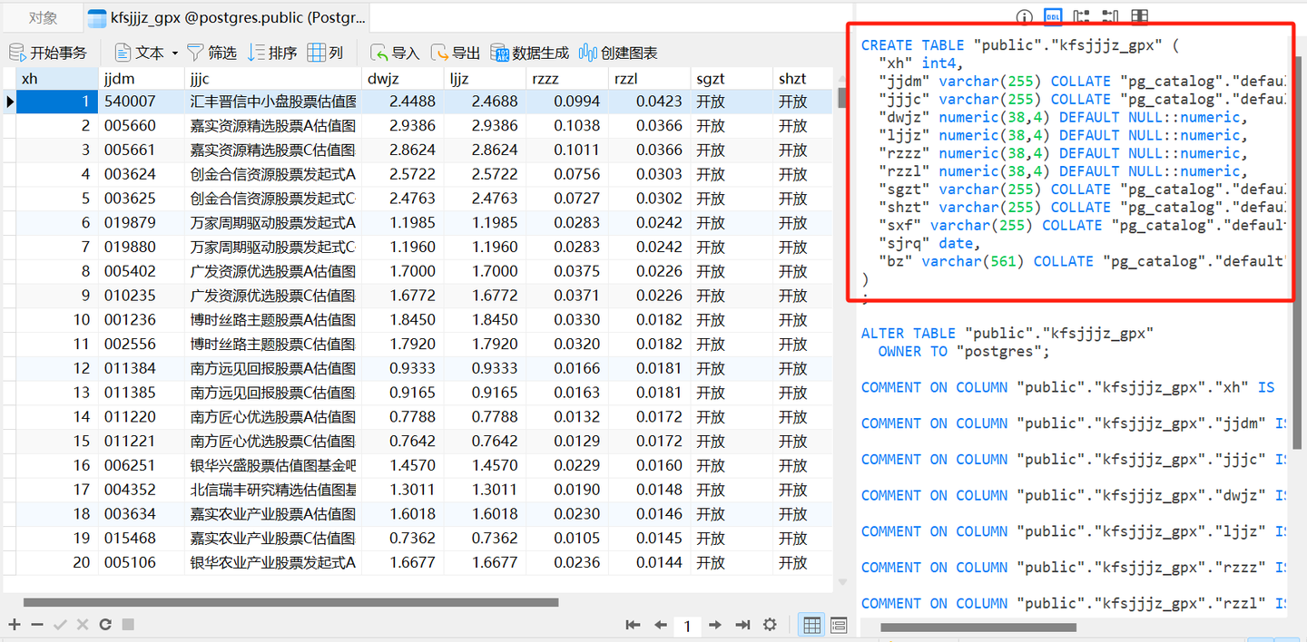Open the general information panel icon
1307x642 pixels.
(1024, 16)
